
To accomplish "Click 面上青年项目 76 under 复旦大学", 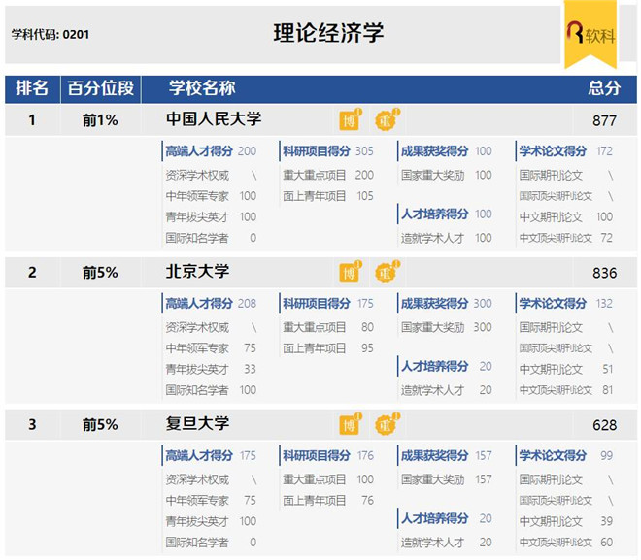I will pos(328,501).
